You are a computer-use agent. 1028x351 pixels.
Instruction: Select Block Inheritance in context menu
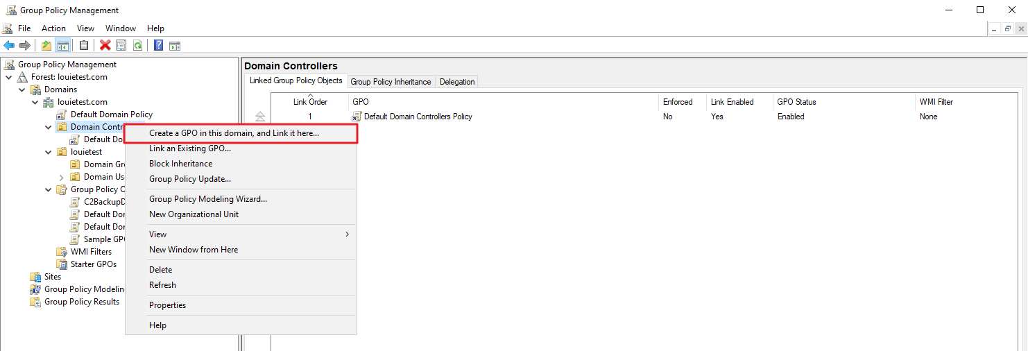coord(240,164)
